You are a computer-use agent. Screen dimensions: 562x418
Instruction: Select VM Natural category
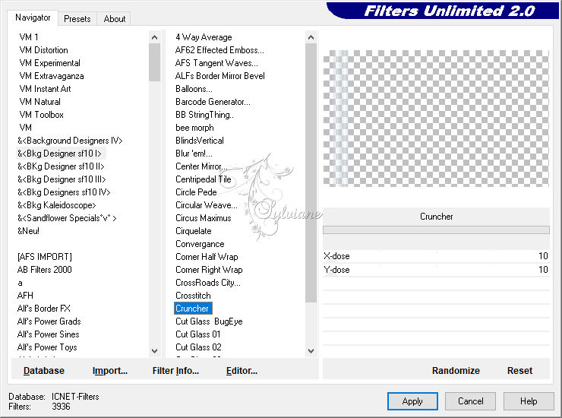(39, 102)
